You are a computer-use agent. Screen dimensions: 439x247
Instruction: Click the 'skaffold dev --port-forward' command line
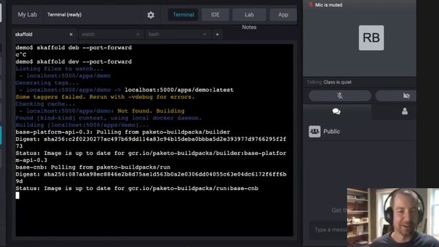tap(73, 62)
